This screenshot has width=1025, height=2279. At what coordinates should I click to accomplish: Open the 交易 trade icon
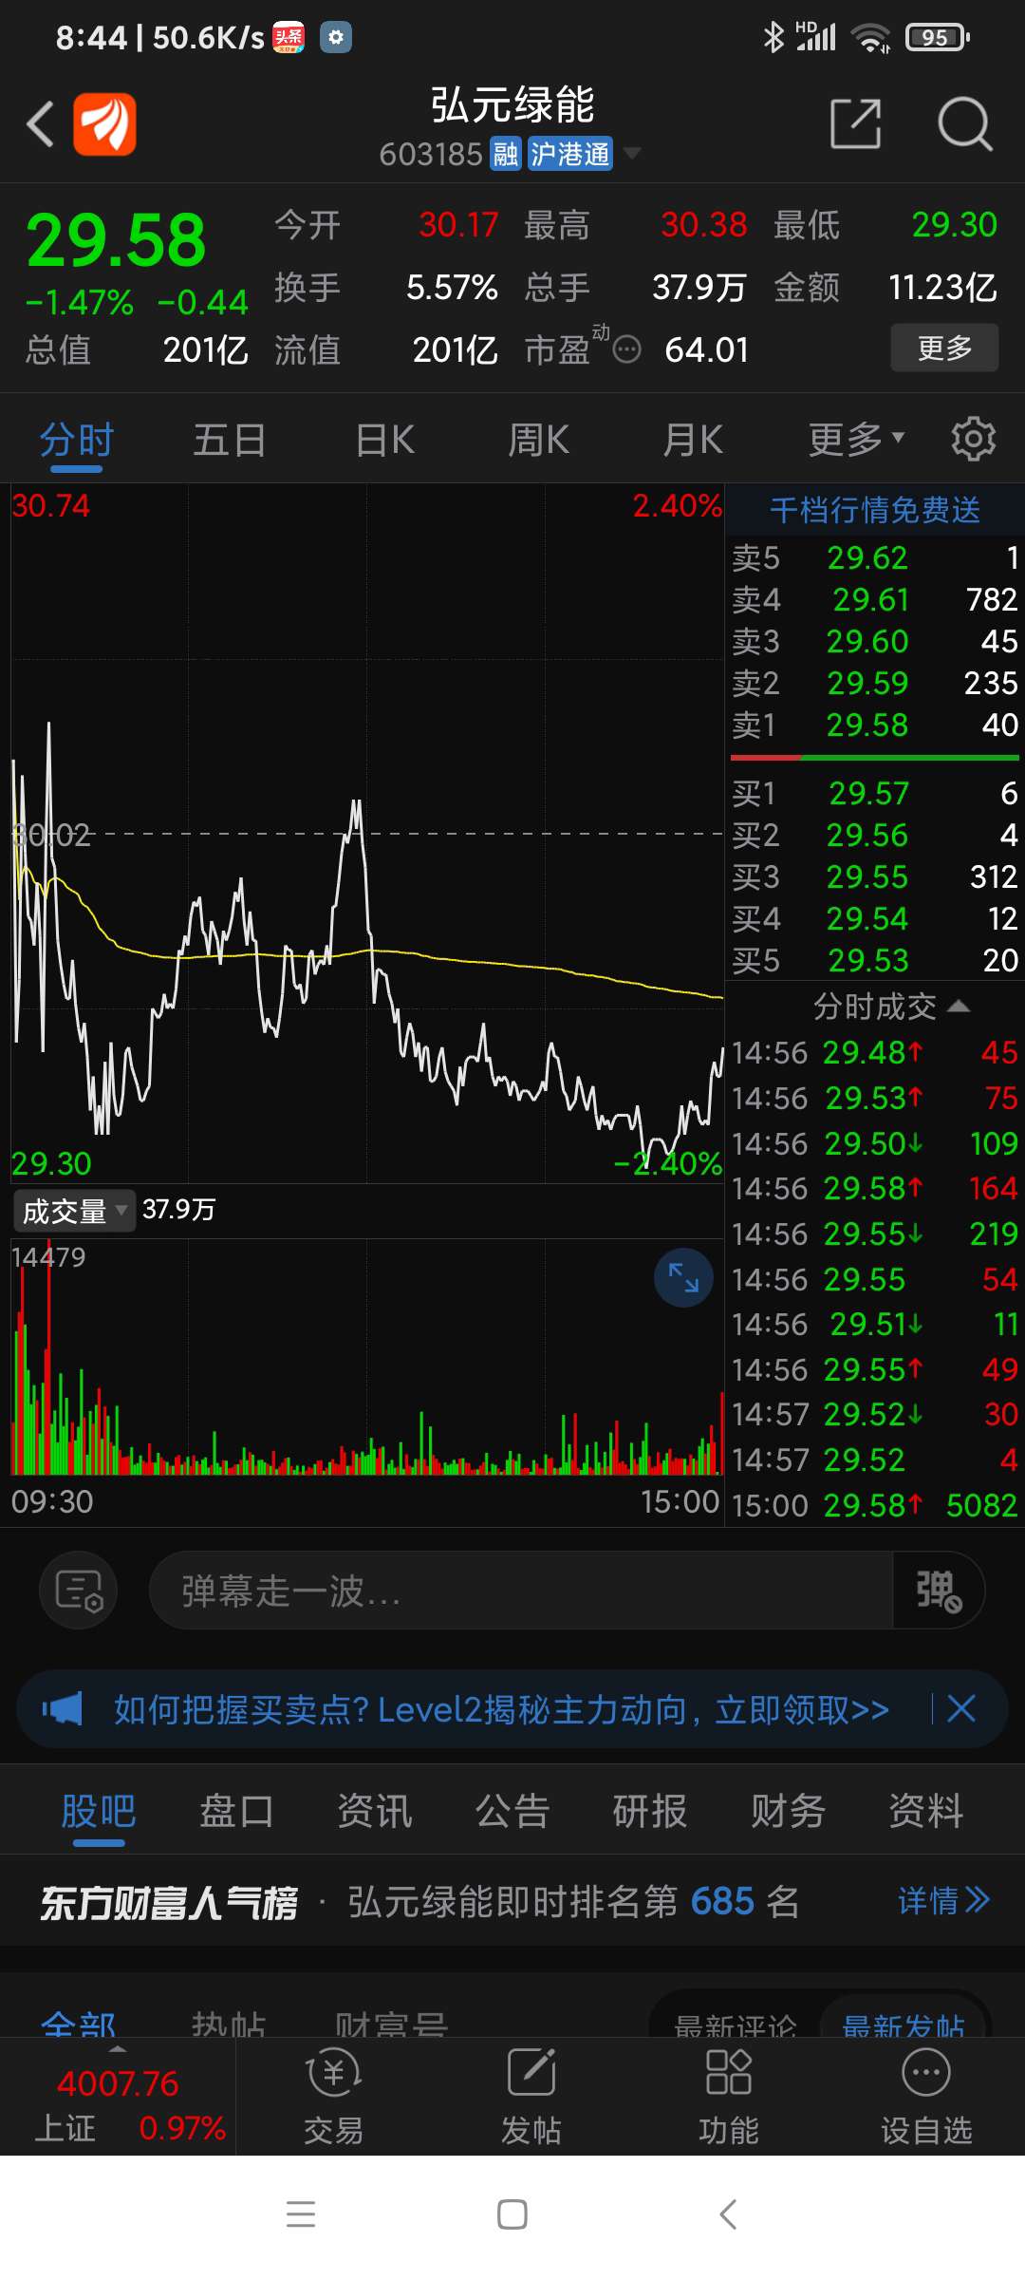point(333,2097)
